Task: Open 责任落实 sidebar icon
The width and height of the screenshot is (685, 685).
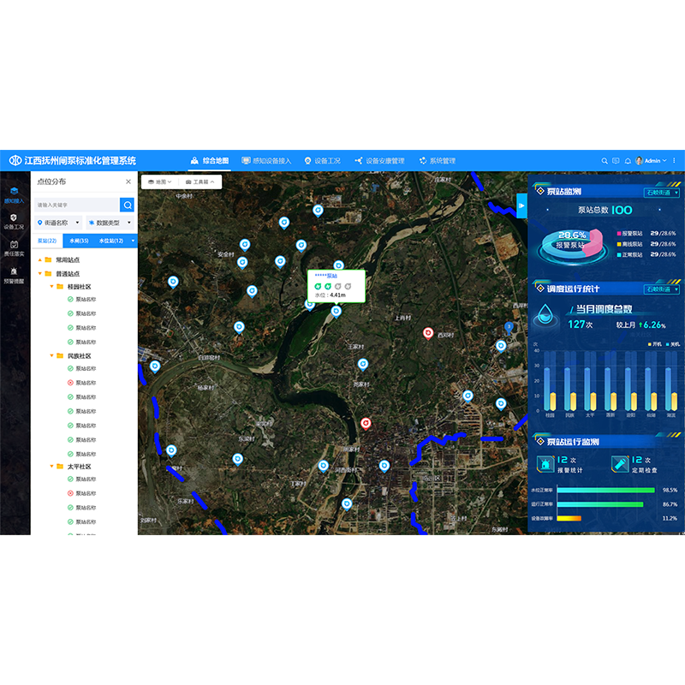Action: point(15,248)
